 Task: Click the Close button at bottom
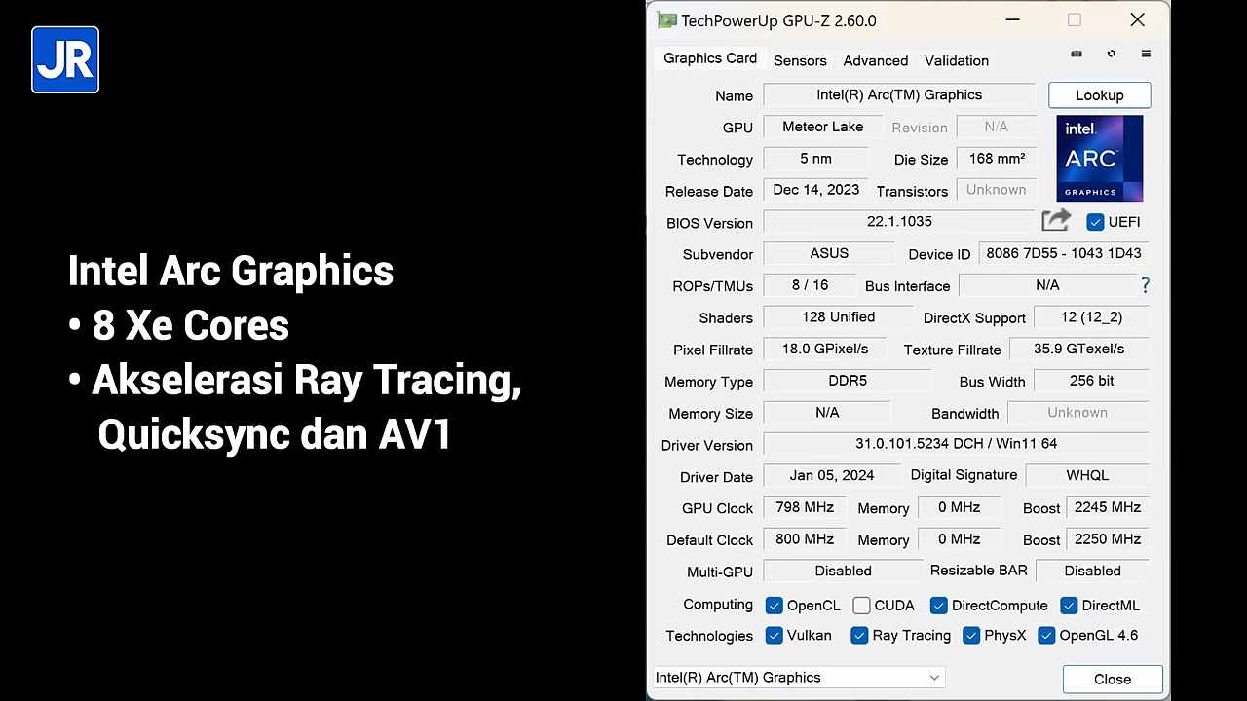coord(1113,680)
